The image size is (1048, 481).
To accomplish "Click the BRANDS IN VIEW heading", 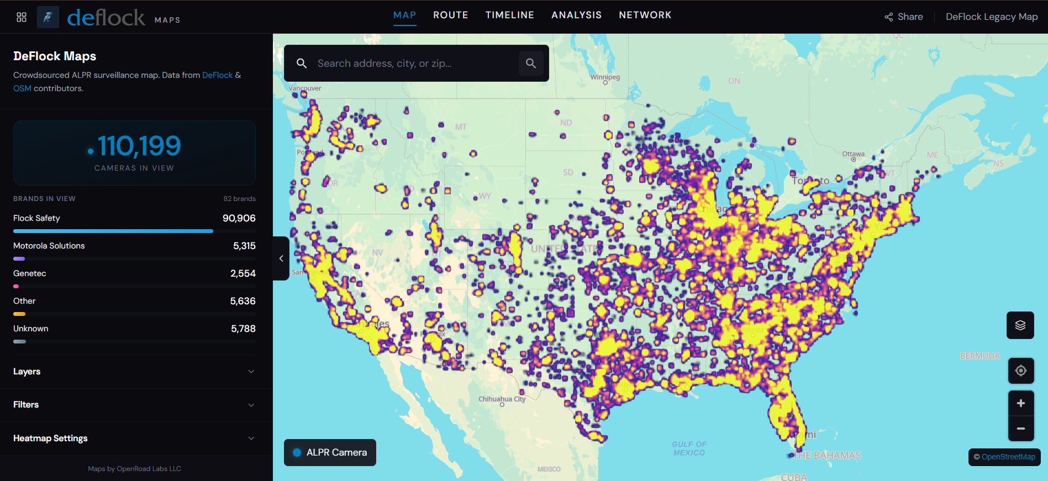I will (x=44, y=199).
